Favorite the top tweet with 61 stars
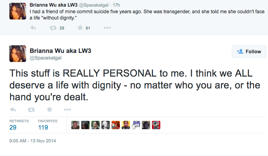 (x=80, y=28)
